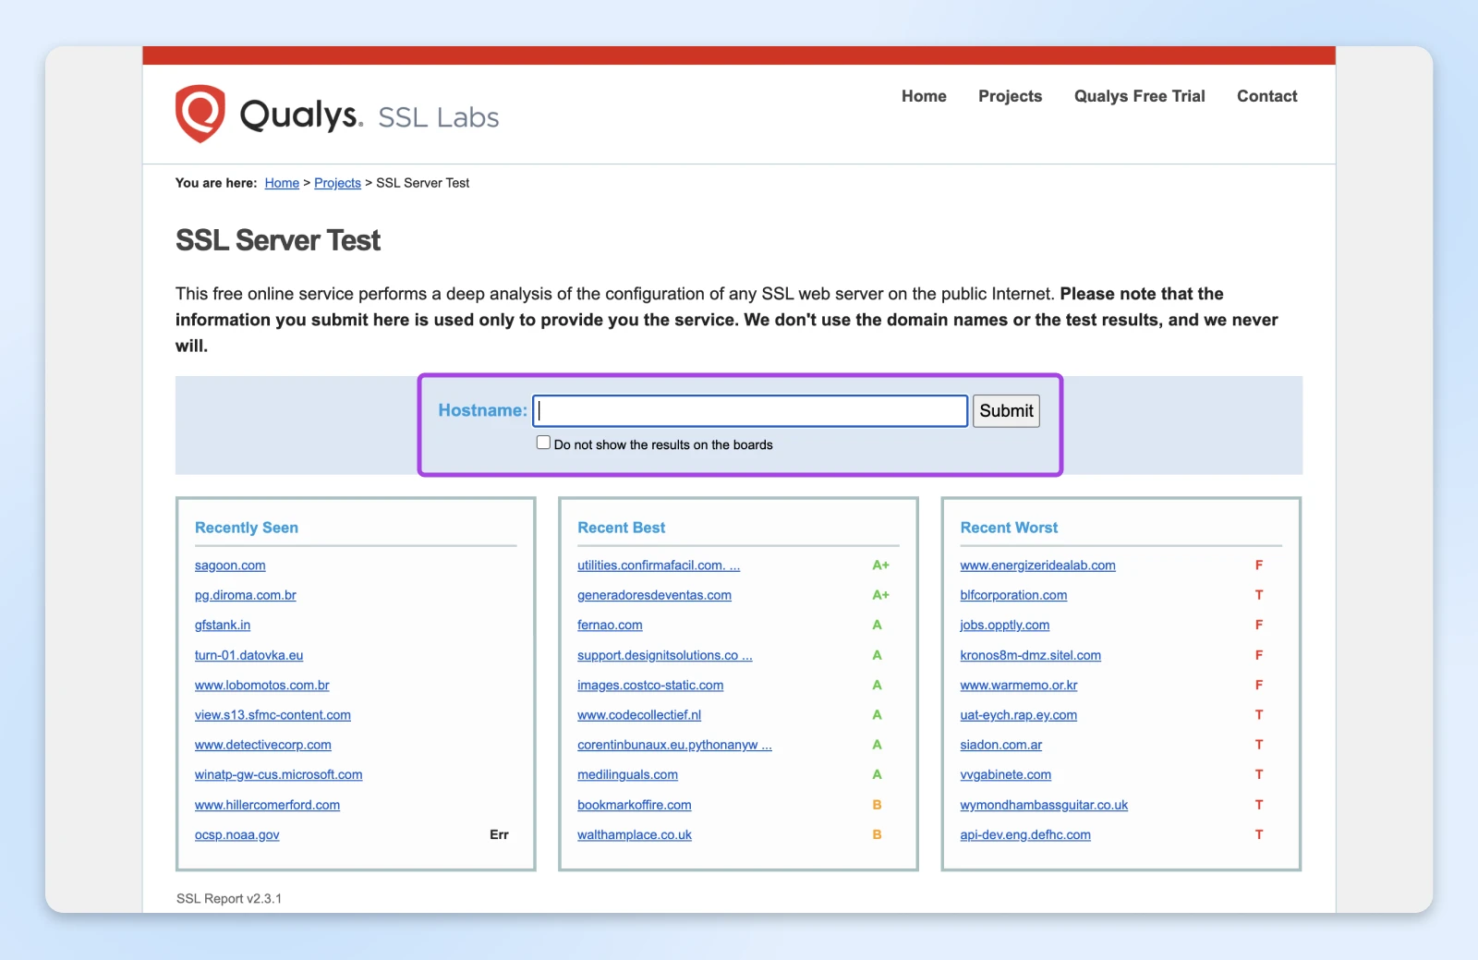The width and height of the screenshot is (1478, 960).
Task: Click the Qualys shield logo
Action: click(200, 114)
